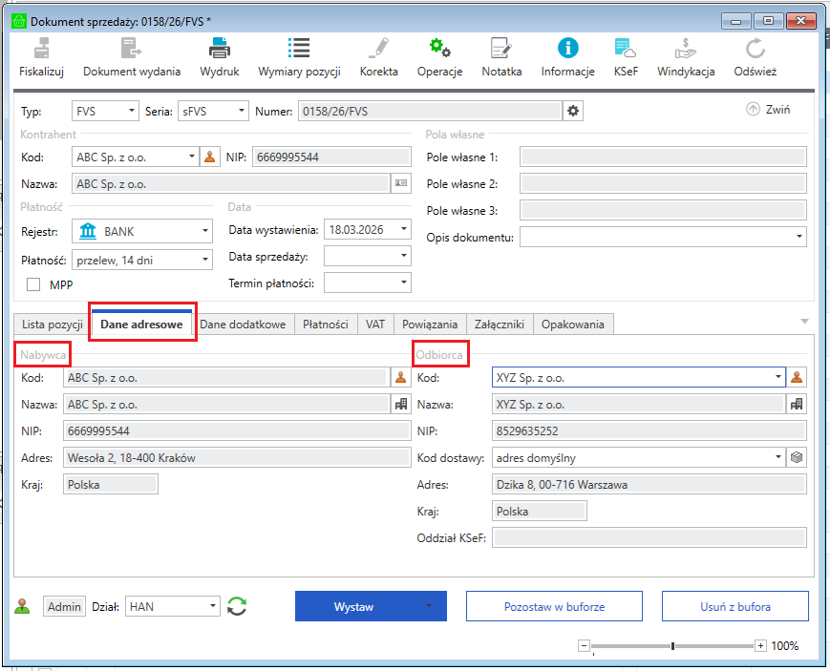Click the Usuń z bufora button
Screen dimensions: 830x671
(x=734, y=606)
